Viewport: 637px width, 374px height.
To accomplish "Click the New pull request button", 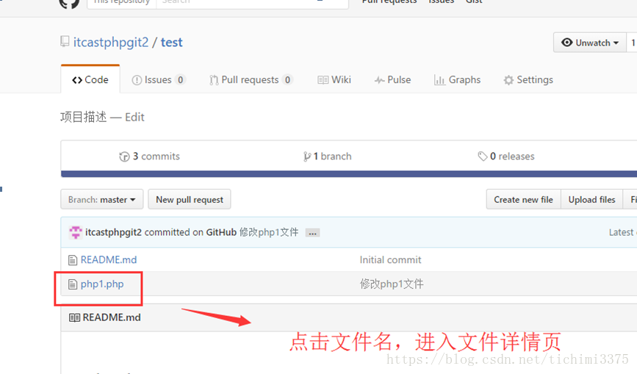I will (x=190, y=199).
